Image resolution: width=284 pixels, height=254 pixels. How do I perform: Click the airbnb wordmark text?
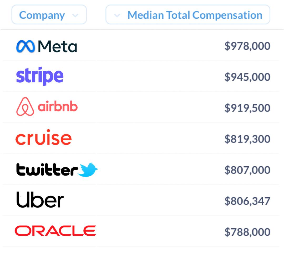58,107
